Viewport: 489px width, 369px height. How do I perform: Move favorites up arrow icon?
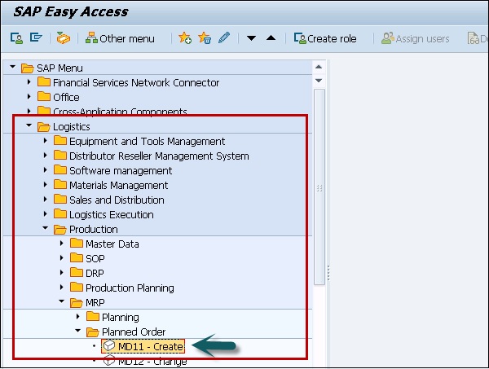coord(271,38)
